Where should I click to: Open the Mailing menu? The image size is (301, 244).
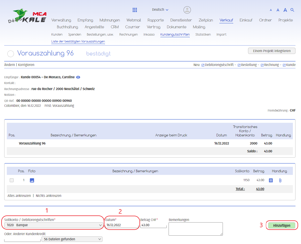coord(199,27)
